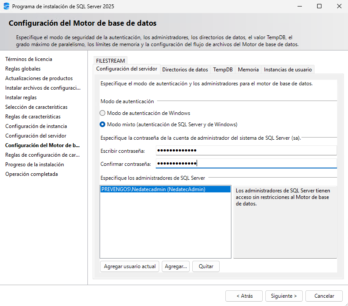348x306 pixels.
Task: Open the FILESTREAM tab
Action: (x=110, y=61)
